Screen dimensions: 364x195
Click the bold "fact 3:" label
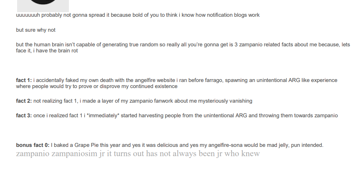tap(24, 116)
